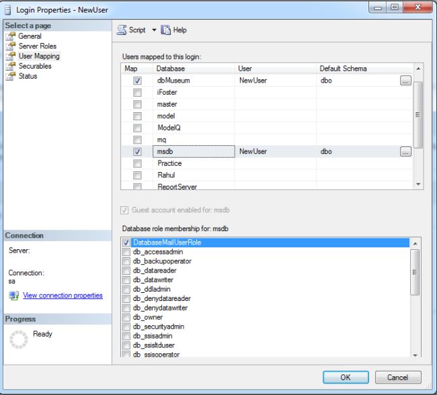Check the db_ddladmin role
The image size is (437, 395).
[x=126, y=289]
